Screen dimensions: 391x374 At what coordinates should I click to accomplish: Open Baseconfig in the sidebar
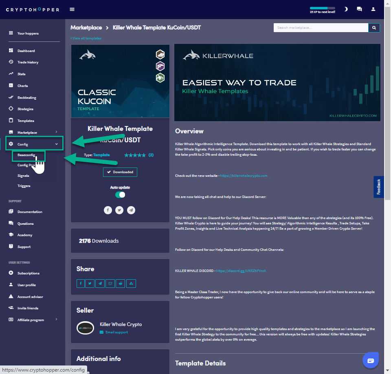26,155
